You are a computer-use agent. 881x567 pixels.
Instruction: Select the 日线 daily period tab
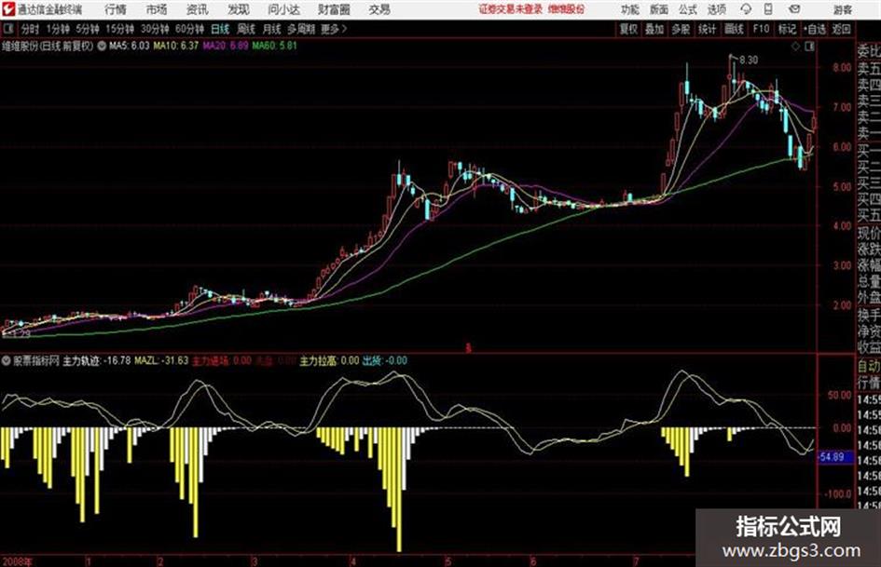pos(220,29)
